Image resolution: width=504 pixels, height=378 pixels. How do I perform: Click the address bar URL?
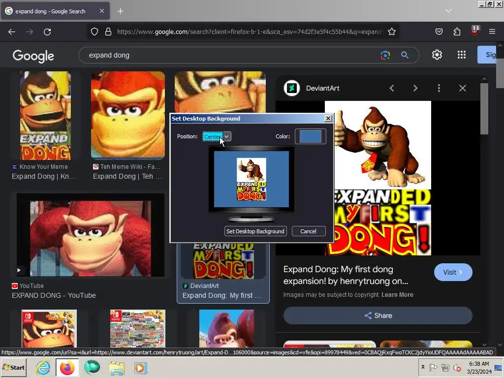250,32
